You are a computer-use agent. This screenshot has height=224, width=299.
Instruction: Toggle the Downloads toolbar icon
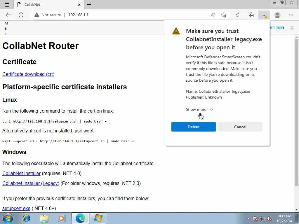264,15
